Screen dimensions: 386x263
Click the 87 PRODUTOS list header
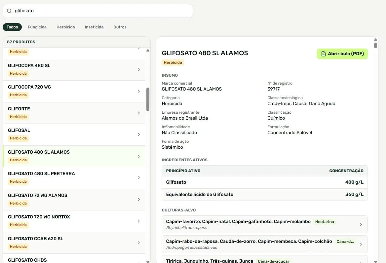click(21, 42)
